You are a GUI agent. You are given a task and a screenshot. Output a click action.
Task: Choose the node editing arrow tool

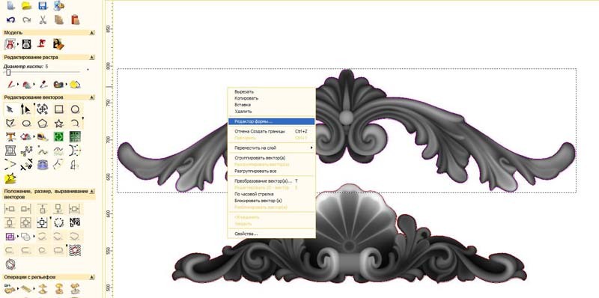[x=26, y=110]
